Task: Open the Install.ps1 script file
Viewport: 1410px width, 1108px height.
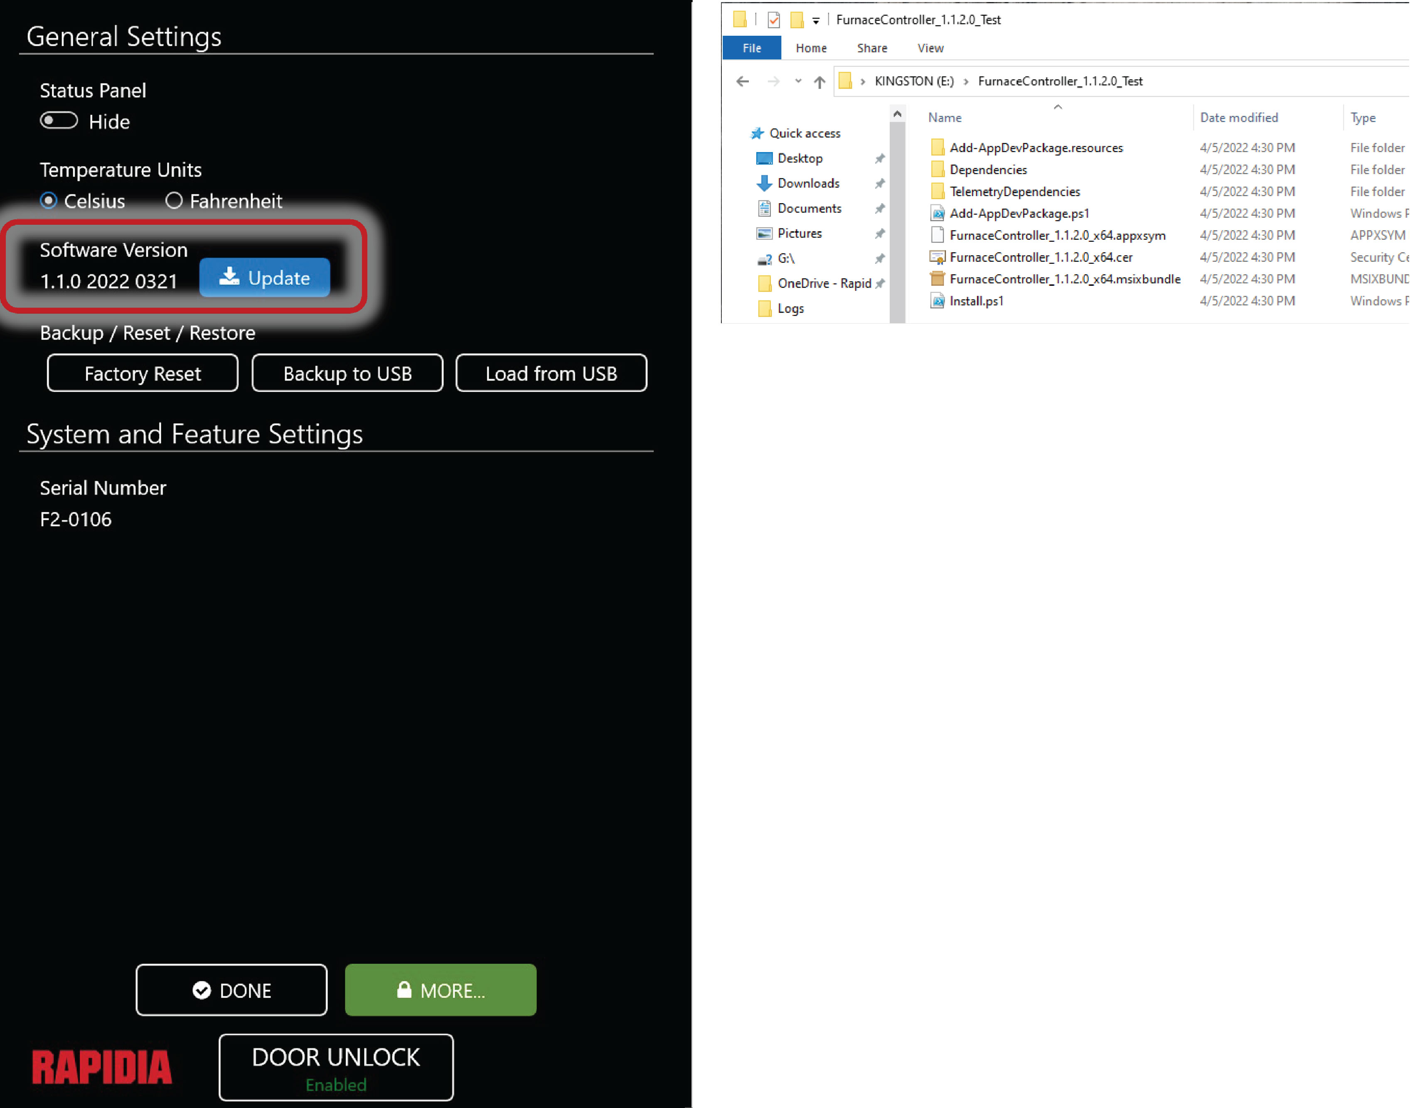Action: coord(976,301)
